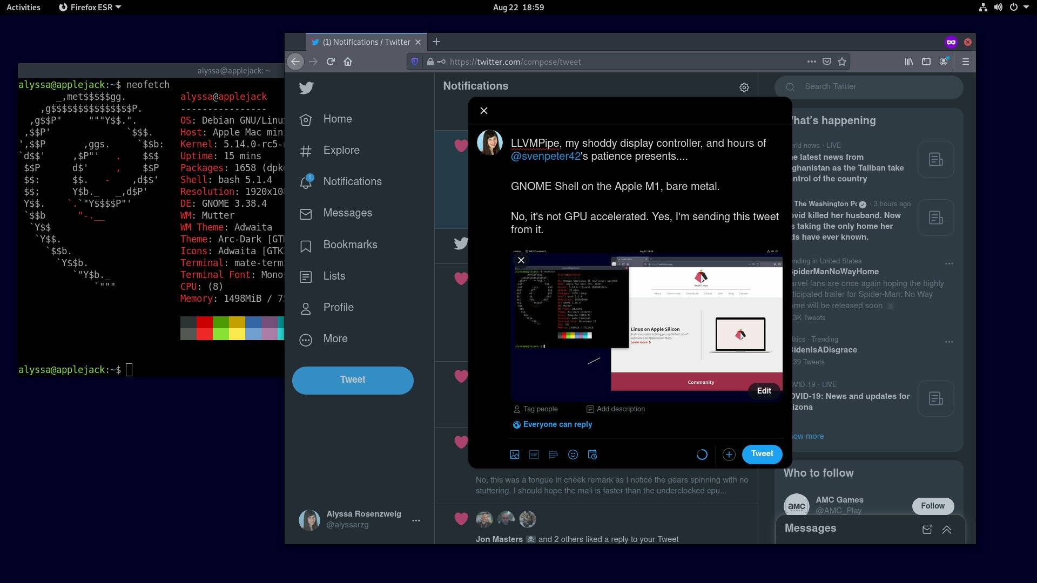Toggle the Everyone can reply dropdown
The height and width of the screenshot is (583, 1037).
(552, 424)
